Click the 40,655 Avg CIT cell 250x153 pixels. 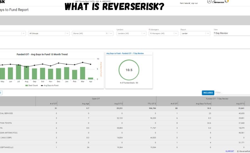[241, 113]
